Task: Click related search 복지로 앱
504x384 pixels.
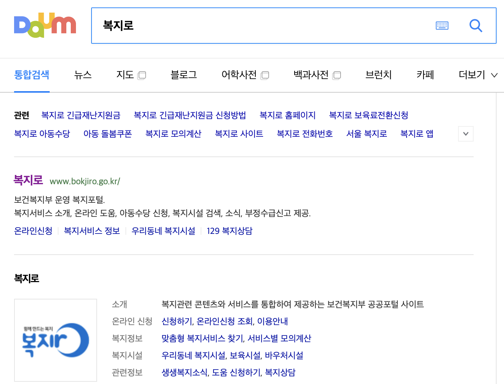Action: (417, 134)
